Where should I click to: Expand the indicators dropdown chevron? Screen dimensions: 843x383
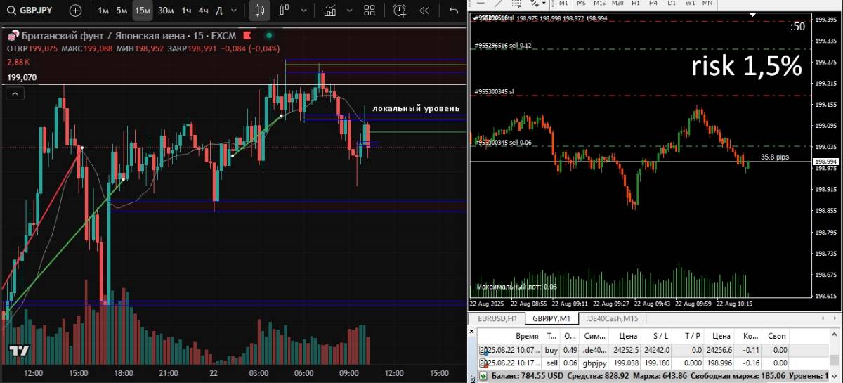[349, 11]
